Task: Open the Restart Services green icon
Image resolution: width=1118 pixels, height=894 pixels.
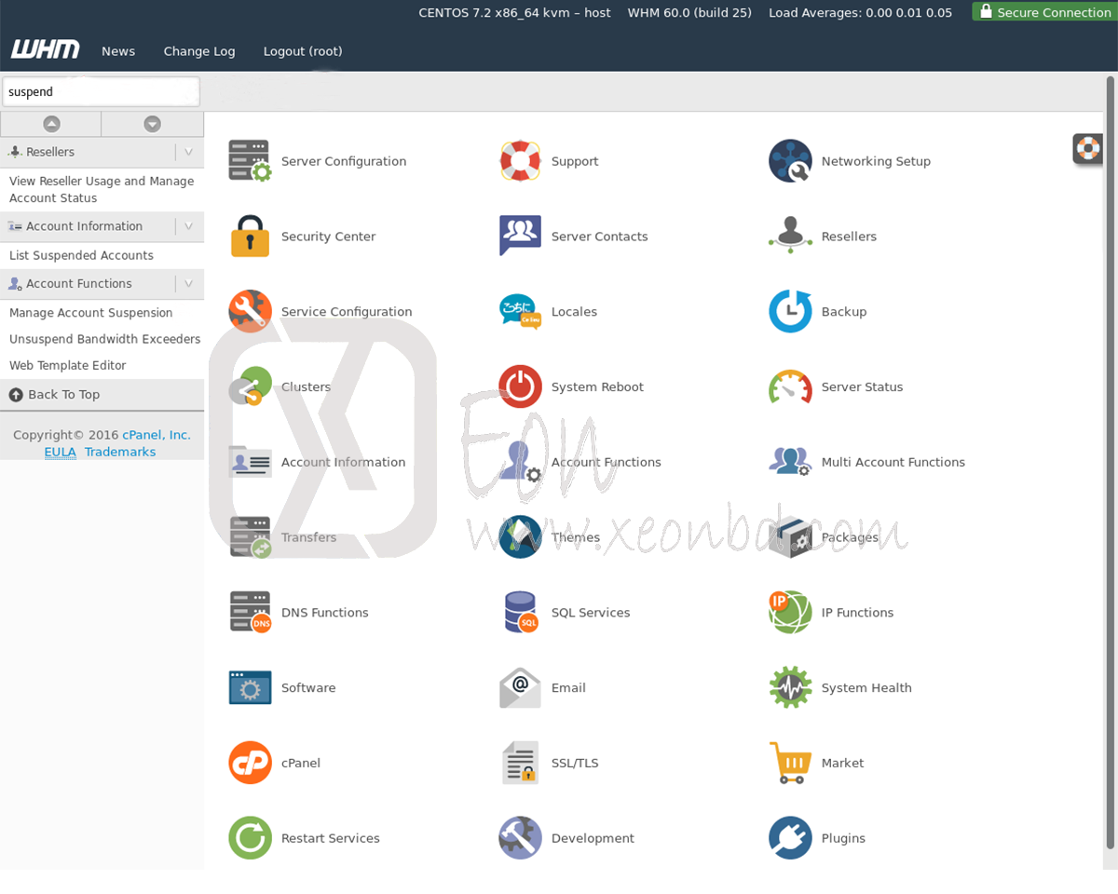Action: [x=250, y=838]
